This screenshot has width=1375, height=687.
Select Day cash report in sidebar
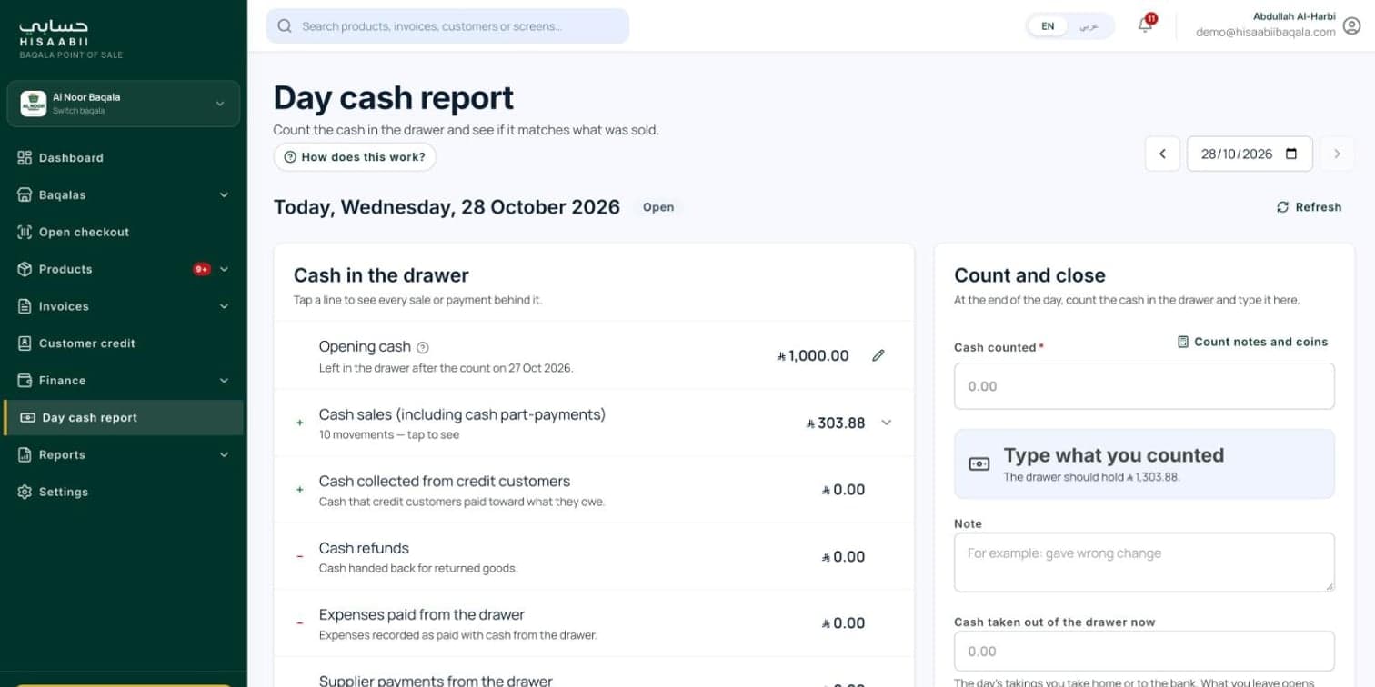[x=124, y=418]
